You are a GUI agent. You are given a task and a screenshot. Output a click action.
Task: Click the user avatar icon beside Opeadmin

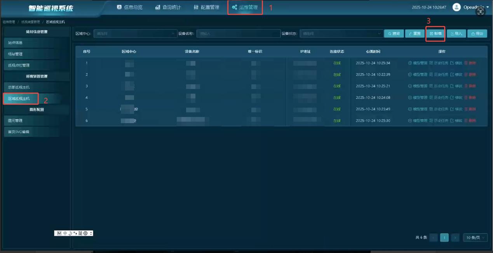[456, 7]
